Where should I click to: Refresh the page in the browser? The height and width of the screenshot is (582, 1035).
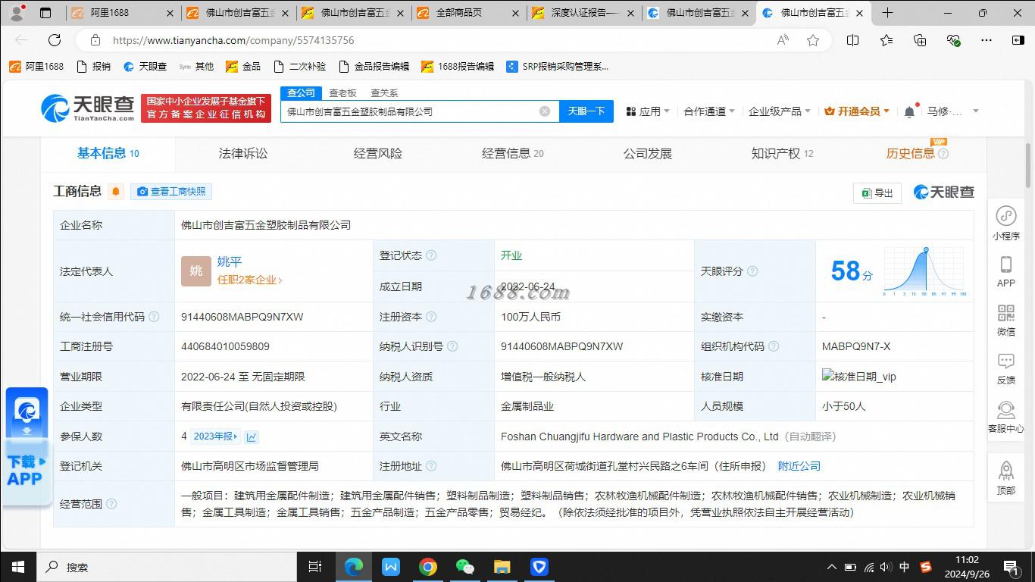pos(55,40)
